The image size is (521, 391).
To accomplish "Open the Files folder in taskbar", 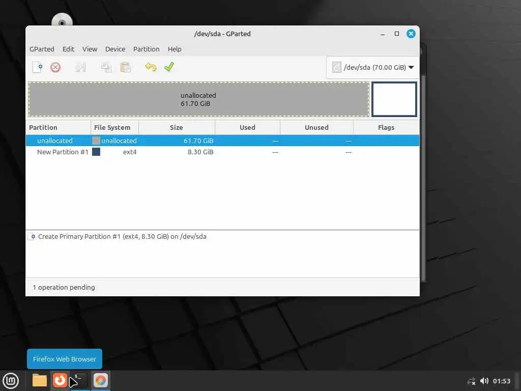I will [x=40, y=380].
